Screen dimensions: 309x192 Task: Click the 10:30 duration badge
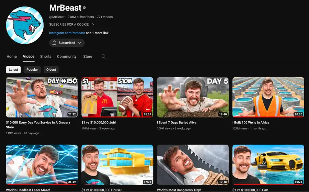298,114
